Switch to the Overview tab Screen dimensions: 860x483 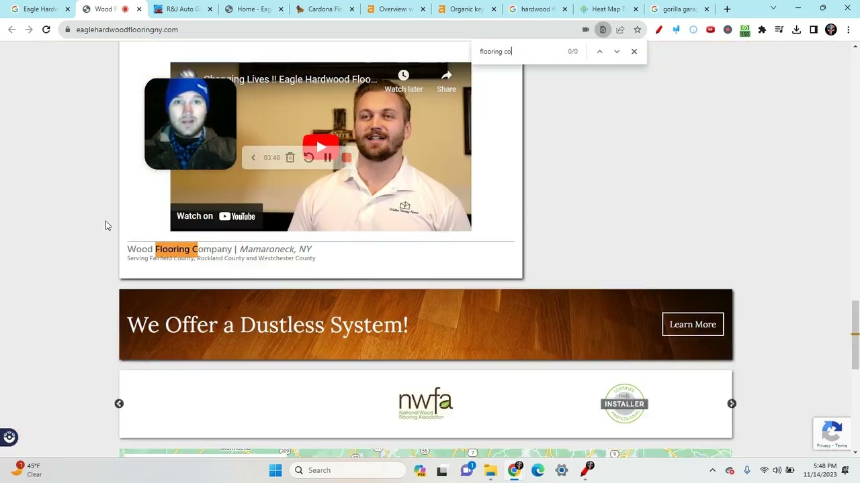[396, 9]
